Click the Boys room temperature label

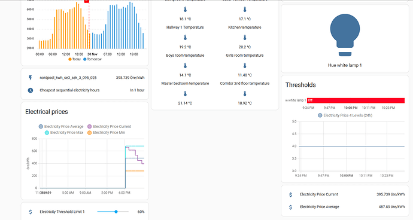coord(185,56)
